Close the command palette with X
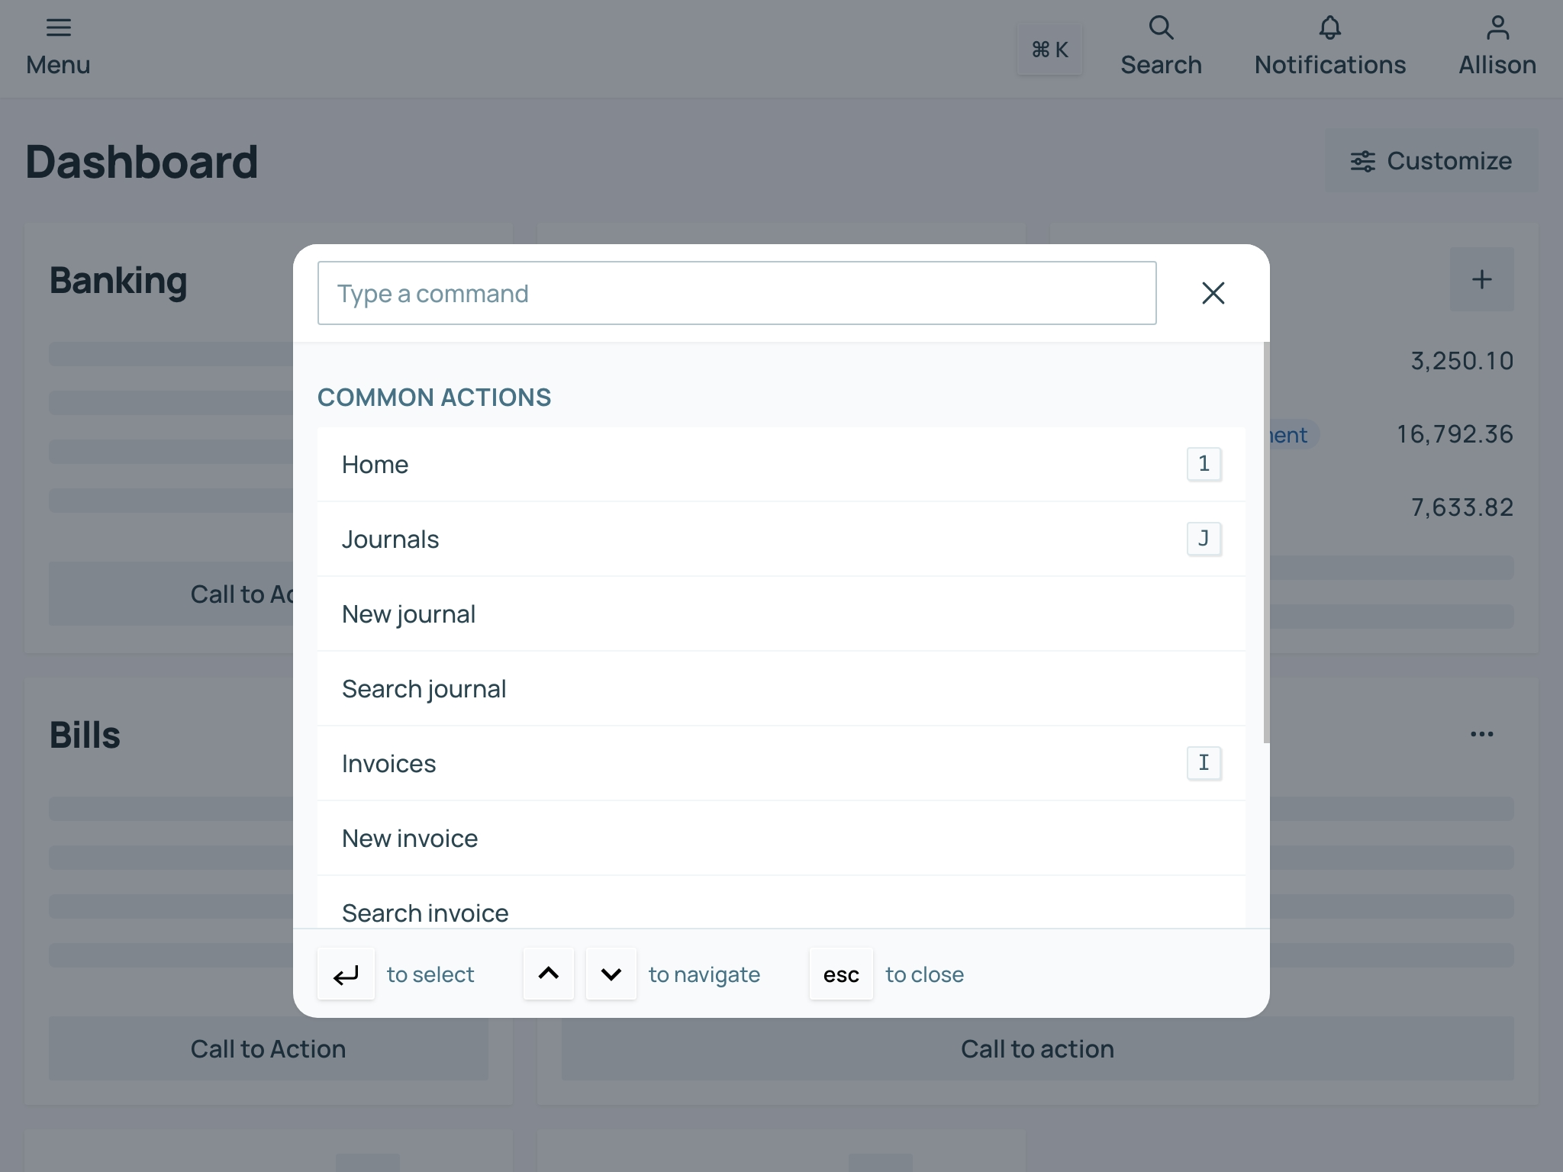This screenshot has width=1563, height=1172. click(1213, 293)
